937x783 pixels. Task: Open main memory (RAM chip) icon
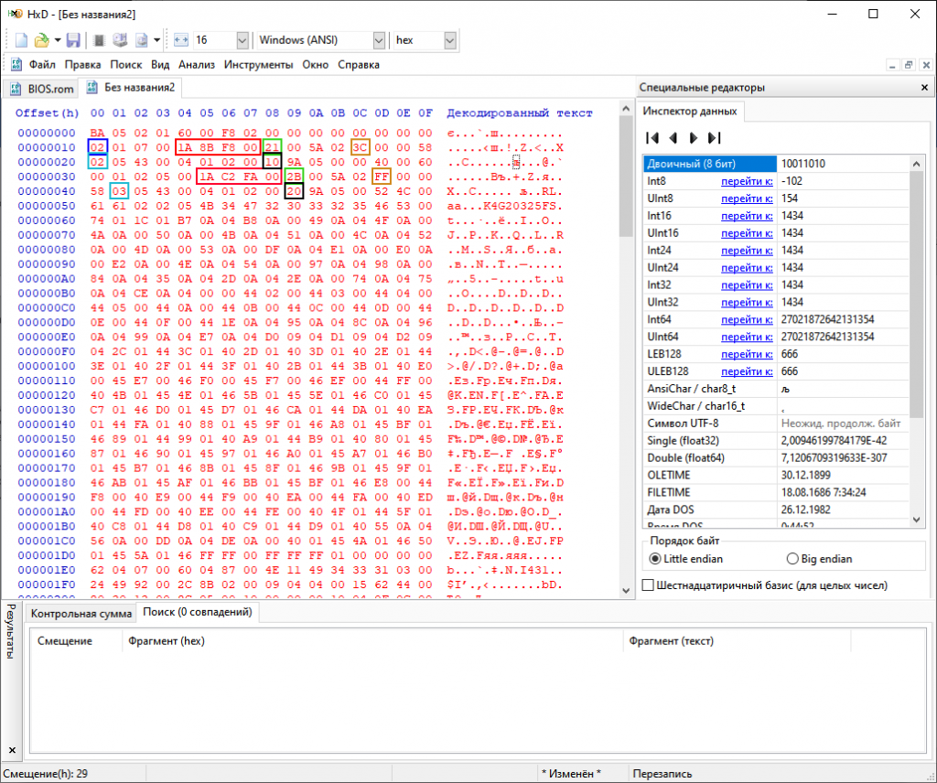(x=99, y=40)
